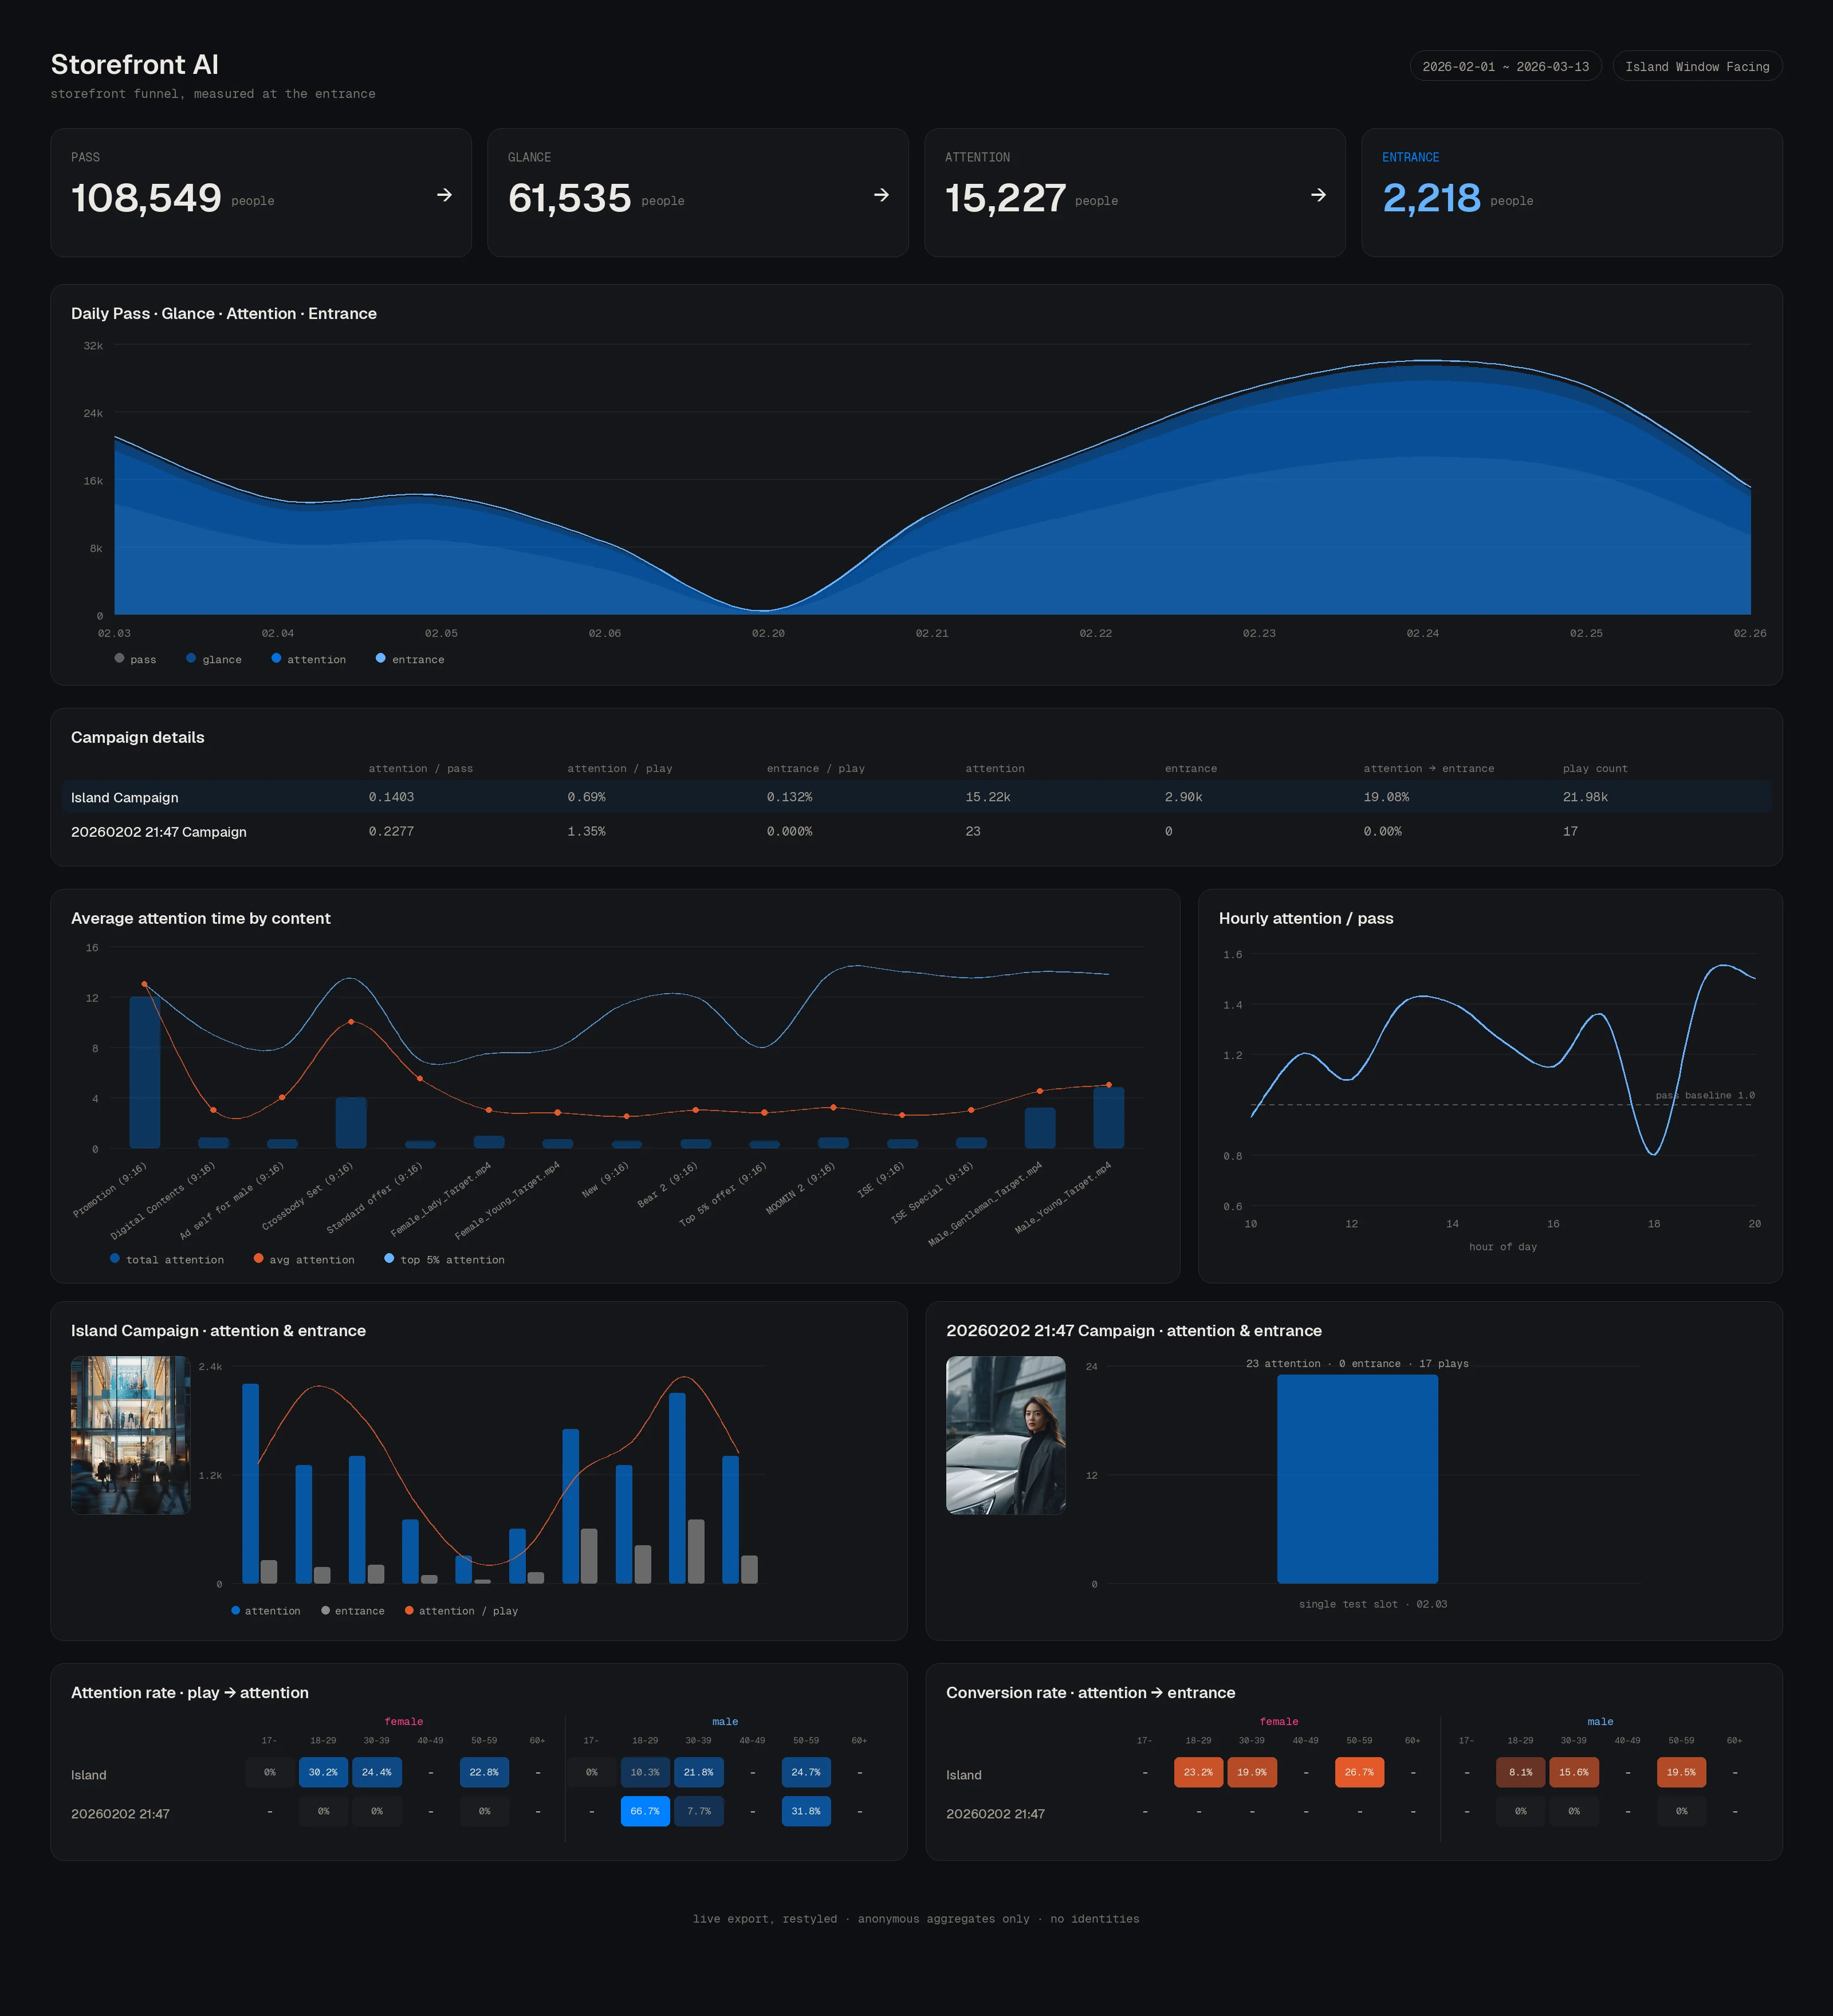
Task: Click the 24.4% female 30-39 attention cell
Action: click(x=377, y=1772)
